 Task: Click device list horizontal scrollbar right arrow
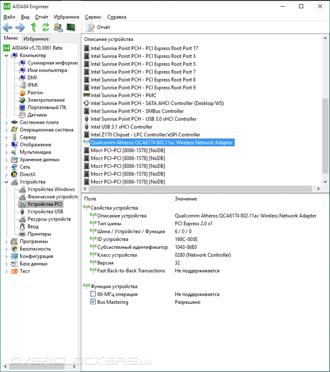(319, 189)
